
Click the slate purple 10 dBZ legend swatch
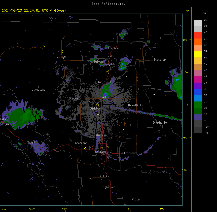(198, 117)
